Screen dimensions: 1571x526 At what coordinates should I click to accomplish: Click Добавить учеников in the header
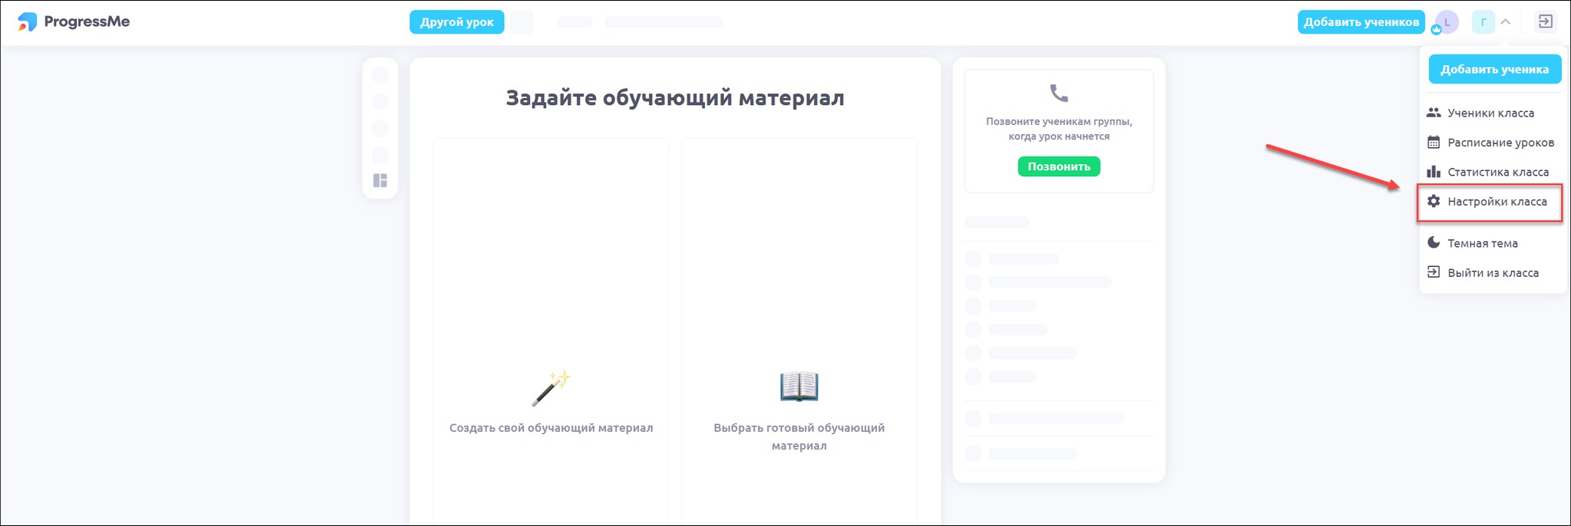[x=1361, y=22]
